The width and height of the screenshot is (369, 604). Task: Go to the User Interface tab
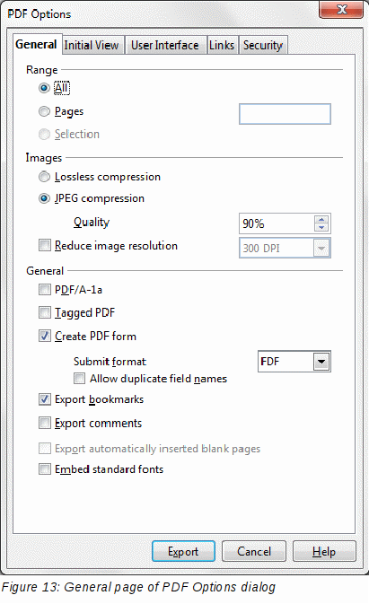tap(165, 45)
